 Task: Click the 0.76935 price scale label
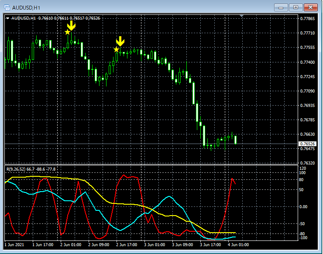[x=307, y=106]
